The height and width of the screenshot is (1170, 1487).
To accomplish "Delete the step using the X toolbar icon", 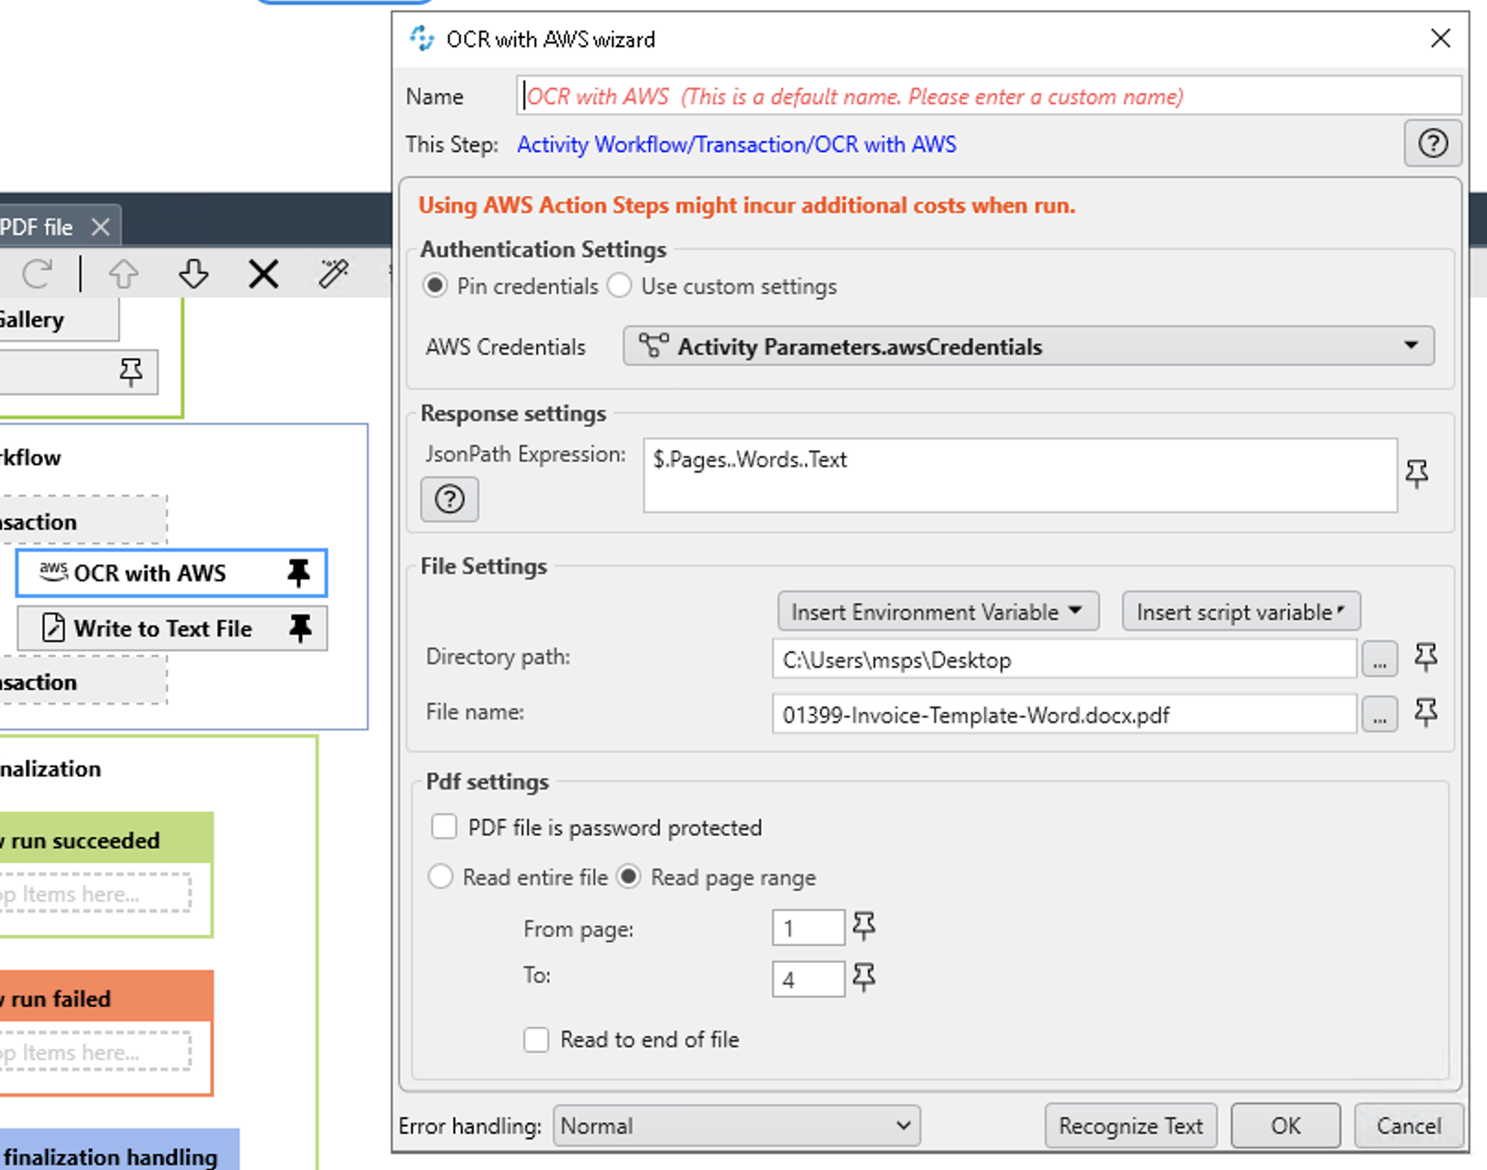I will (x=263, y=274).
